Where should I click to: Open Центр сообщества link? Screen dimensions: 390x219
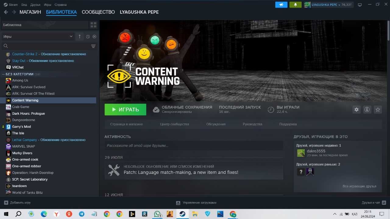tap(175, 124)
